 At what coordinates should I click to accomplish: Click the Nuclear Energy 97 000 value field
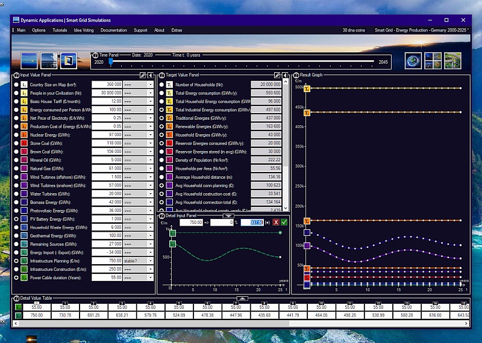click(107, 135)
